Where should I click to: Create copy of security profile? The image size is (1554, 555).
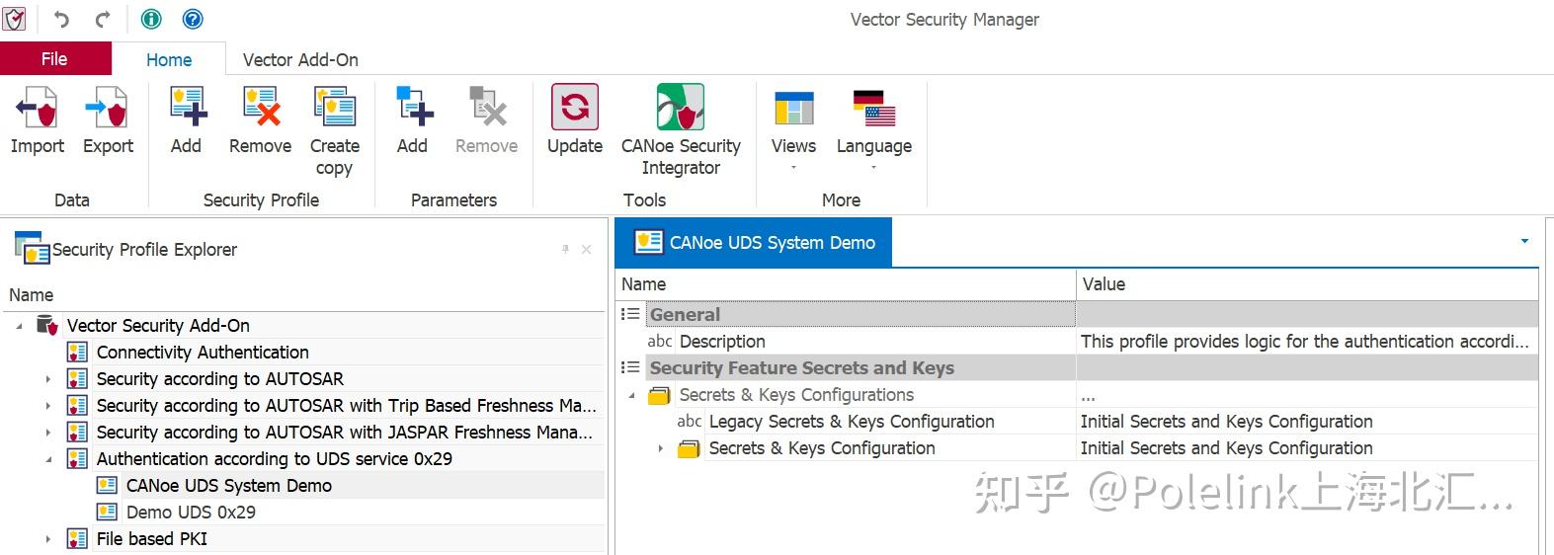coord(334,110)
